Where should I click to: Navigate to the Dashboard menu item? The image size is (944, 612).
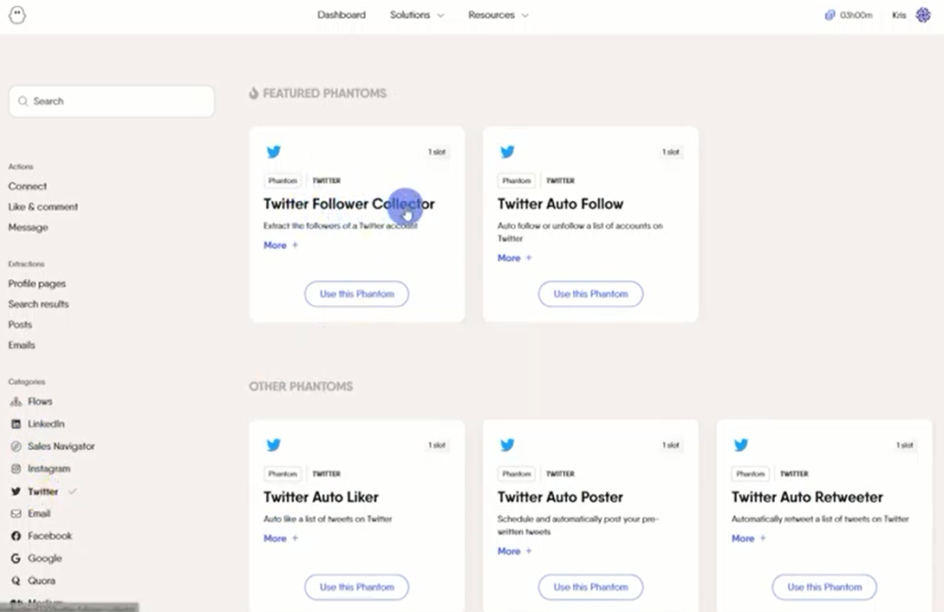coord(342,15)
